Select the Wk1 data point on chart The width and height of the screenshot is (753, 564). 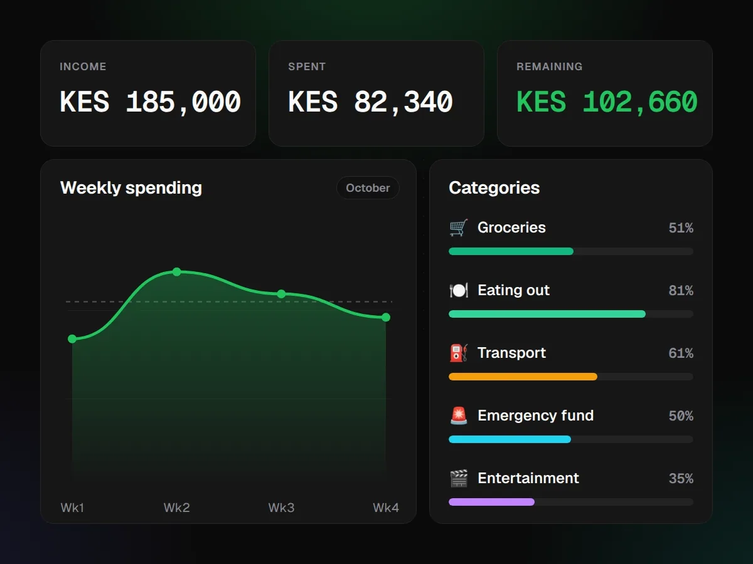72,339
